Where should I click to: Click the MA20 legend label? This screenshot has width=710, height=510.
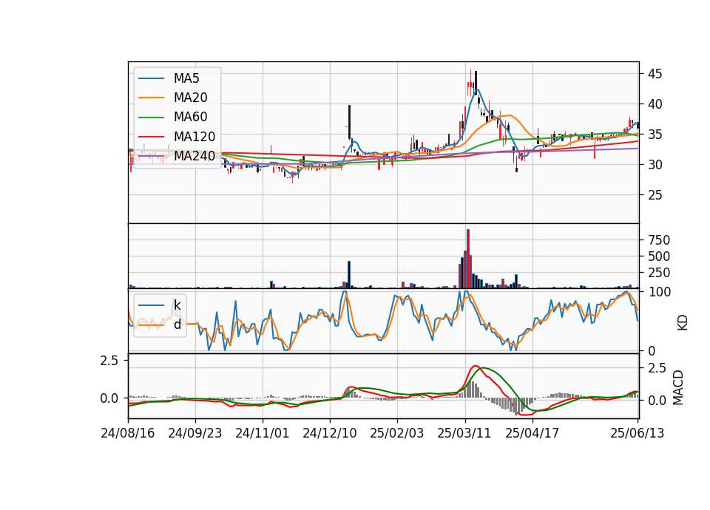tap(190, 98)
